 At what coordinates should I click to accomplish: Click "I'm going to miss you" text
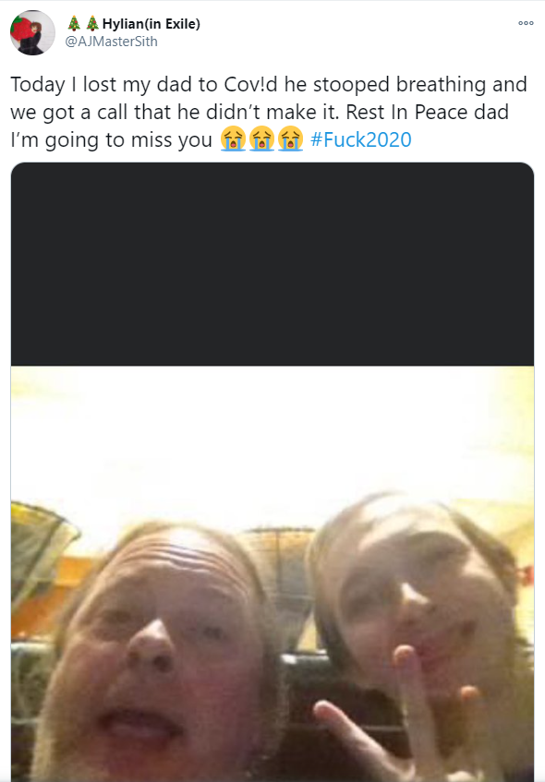click(x=112, y=139)
